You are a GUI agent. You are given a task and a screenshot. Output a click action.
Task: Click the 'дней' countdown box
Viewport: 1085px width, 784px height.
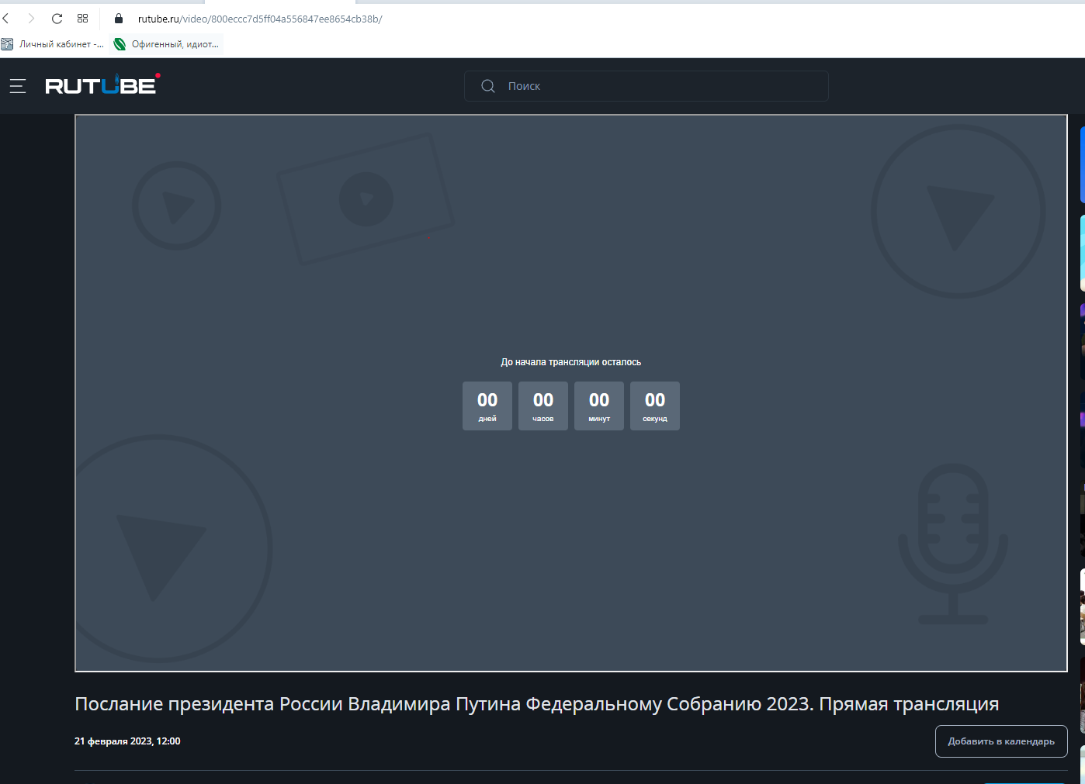tap(487, 406)
